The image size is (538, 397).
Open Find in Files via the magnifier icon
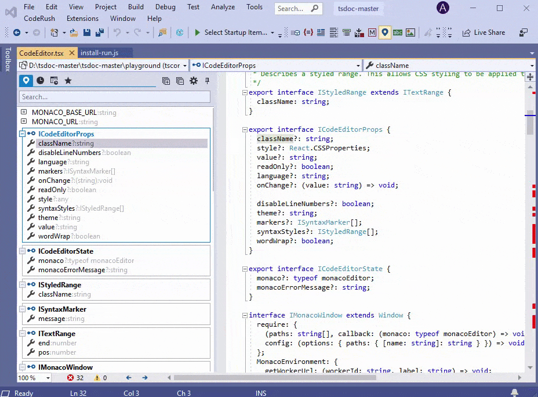[162, 33]
